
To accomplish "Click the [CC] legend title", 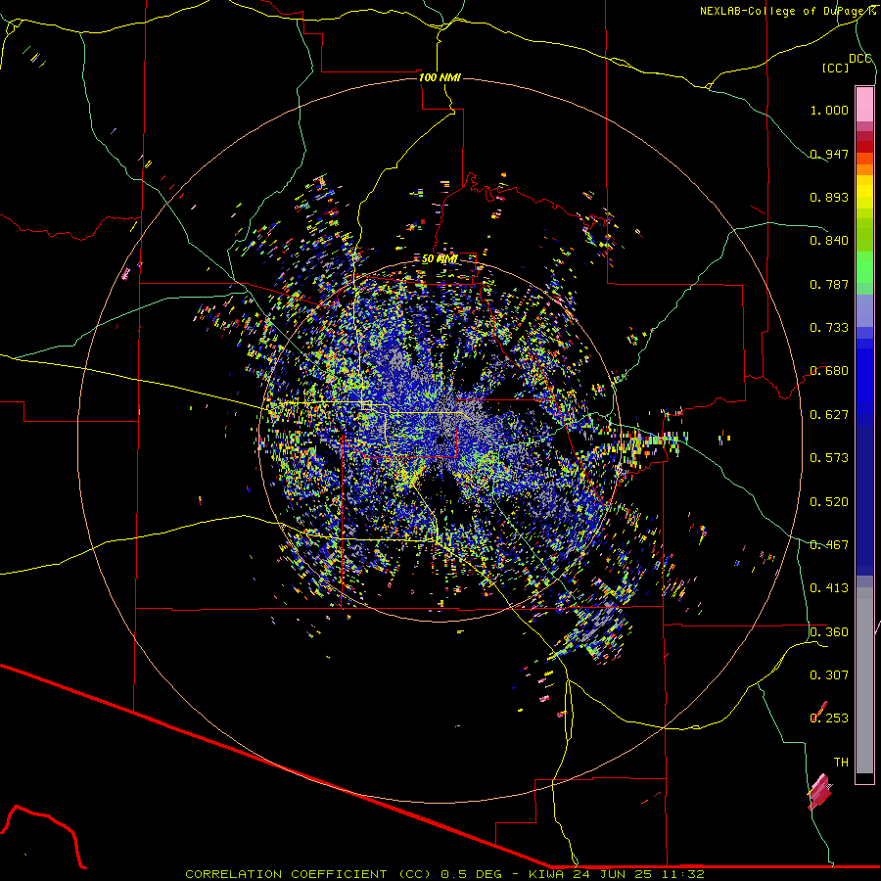I will pyautogui.click(x=836, y=68).
